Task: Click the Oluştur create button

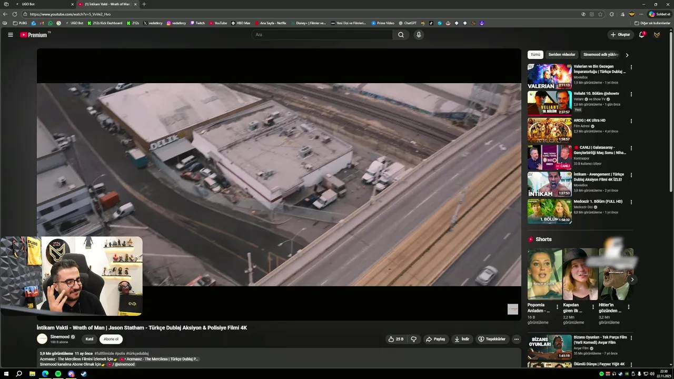Action: coord(620,35)
